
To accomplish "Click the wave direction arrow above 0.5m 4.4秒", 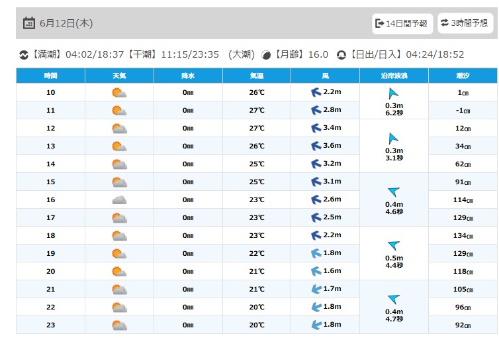I will [x=394, y=245].
